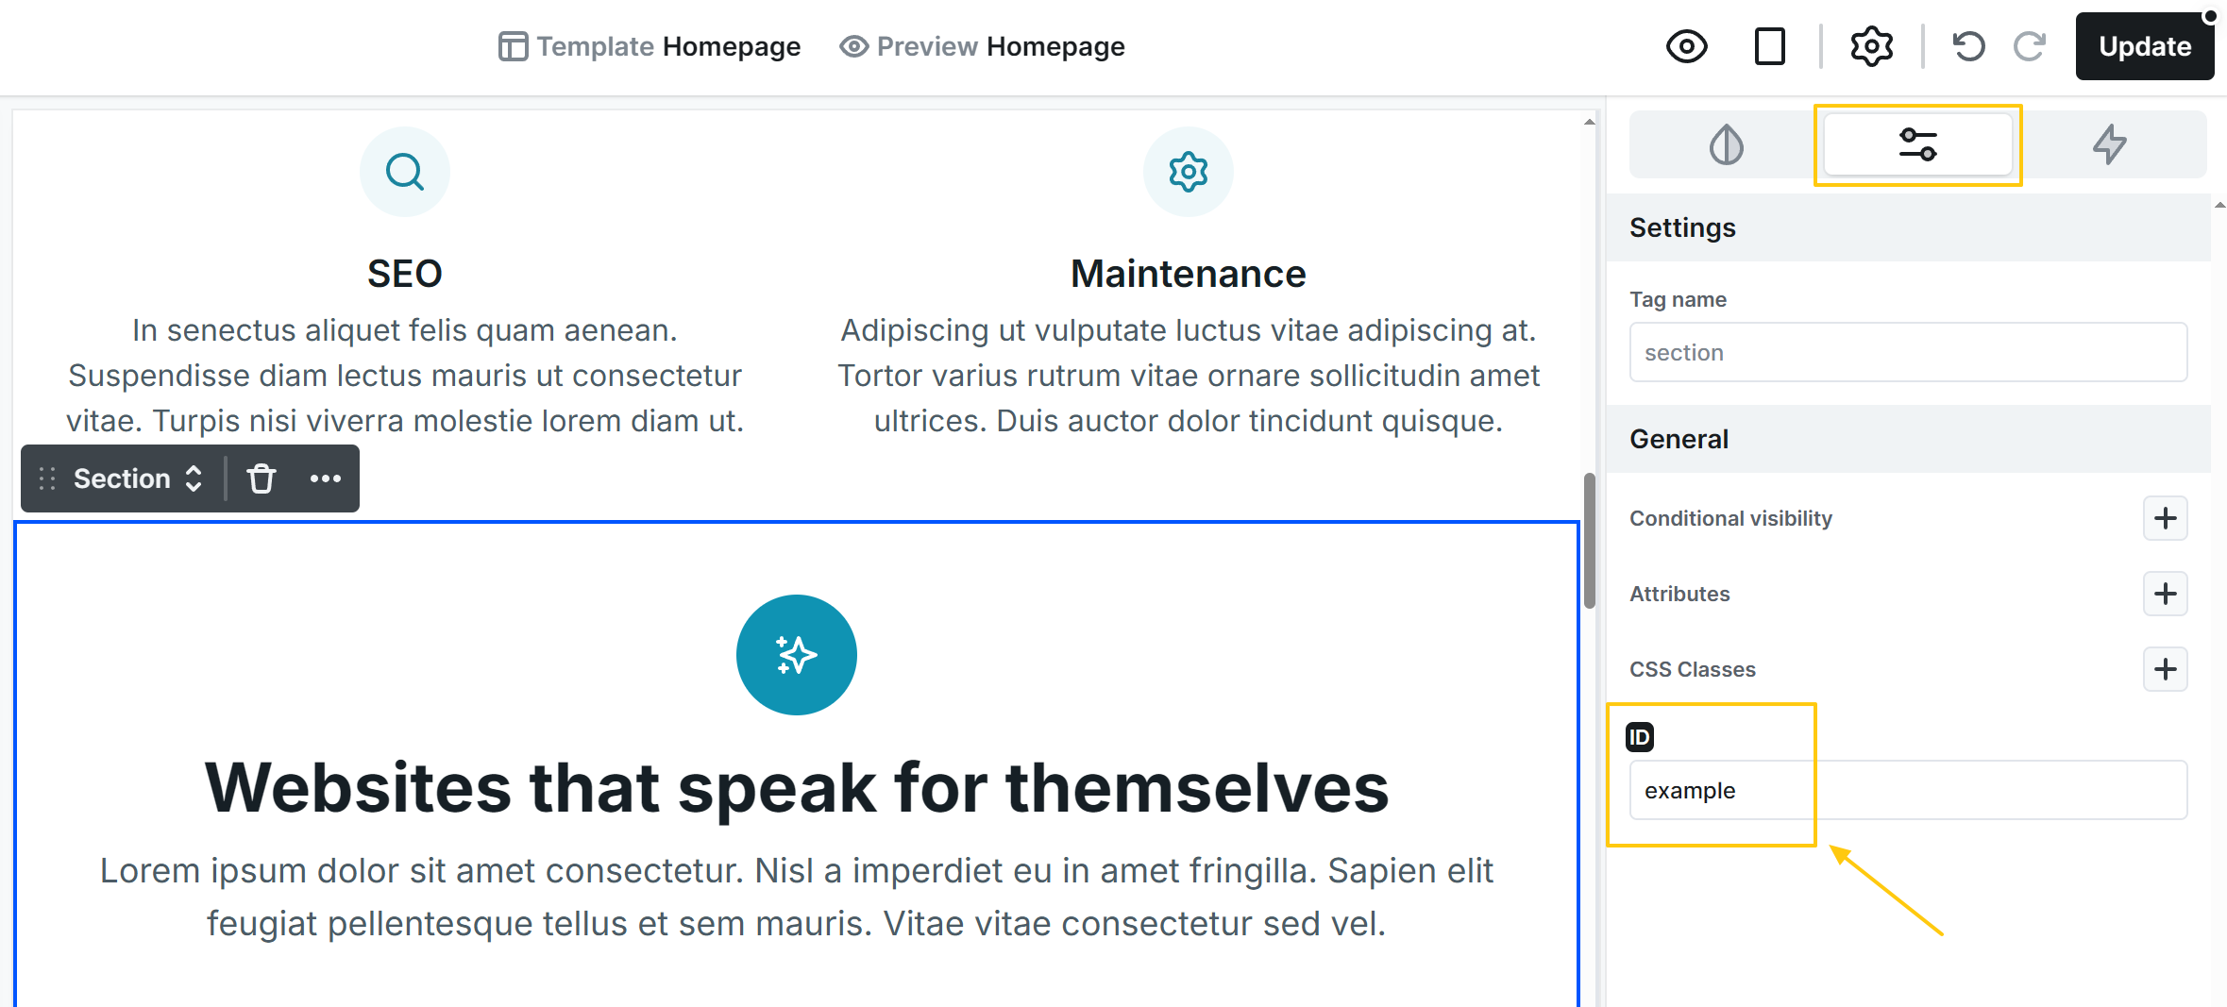Click the ID input field containing example
2227x1007 pixels.
1907,791
